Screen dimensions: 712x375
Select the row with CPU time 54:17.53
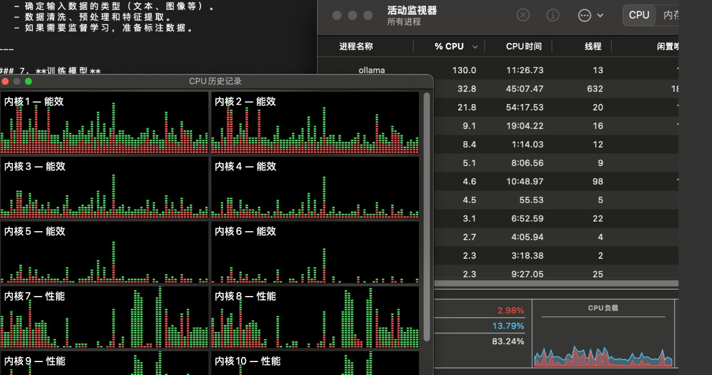[556, 107]
